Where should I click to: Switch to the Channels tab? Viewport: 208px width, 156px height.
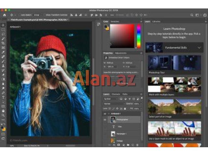(116, 94)
